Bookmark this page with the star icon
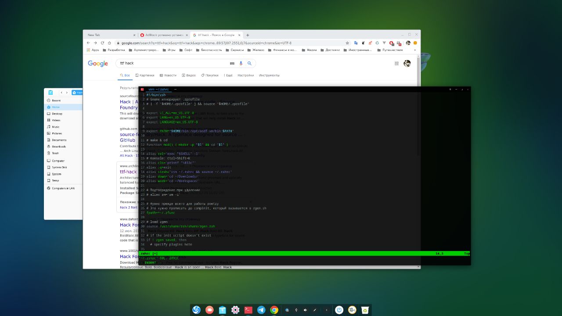 347,43
